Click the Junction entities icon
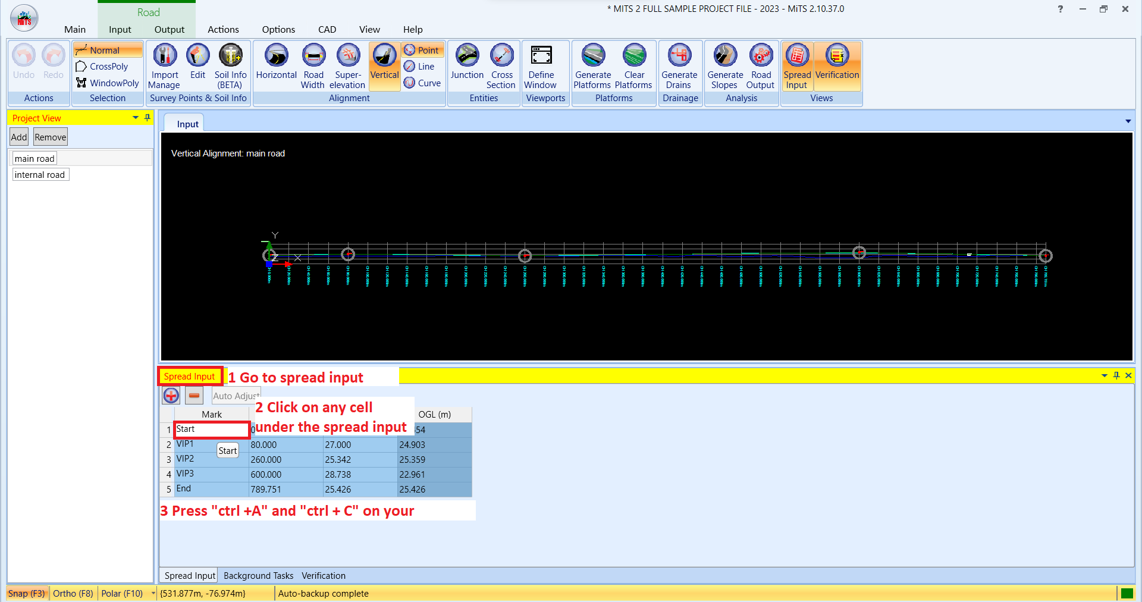This screenshot has width=1142, height=602. point(467,65)
